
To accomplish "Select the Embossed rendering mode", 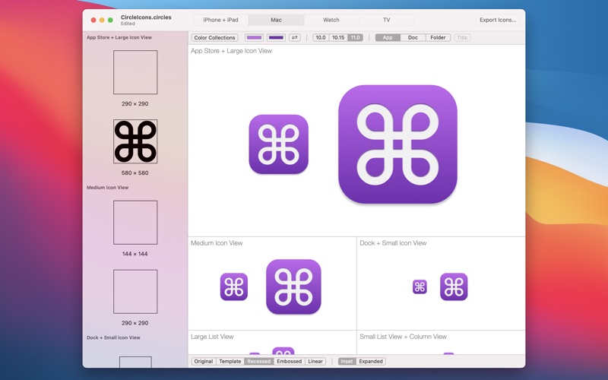I will click(290, 361).
